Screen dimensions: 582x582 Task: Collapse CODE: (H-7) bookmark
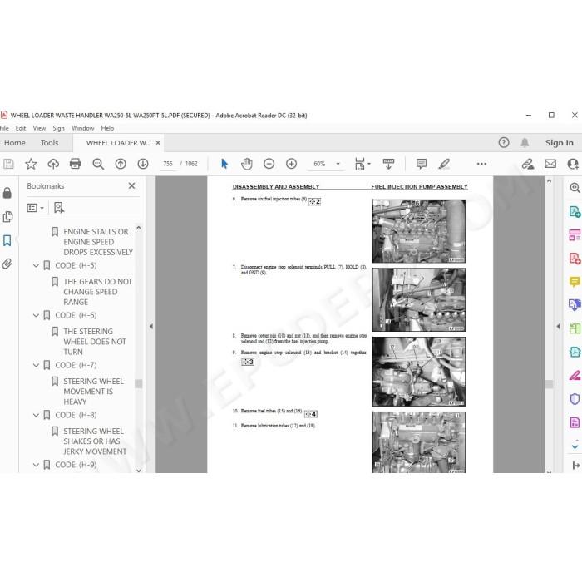[x=36, y=365]
